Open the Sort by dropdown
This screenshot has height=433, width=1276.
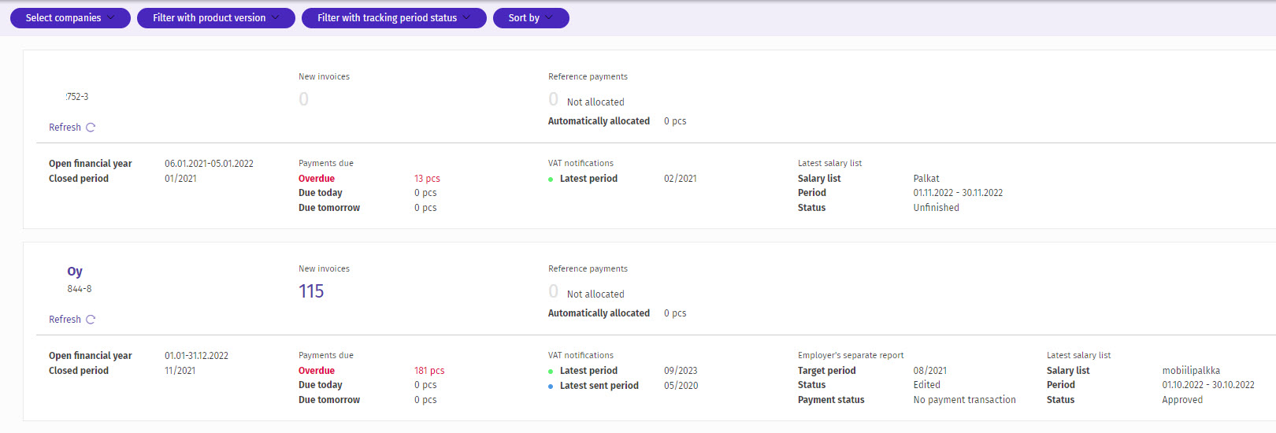531,18
